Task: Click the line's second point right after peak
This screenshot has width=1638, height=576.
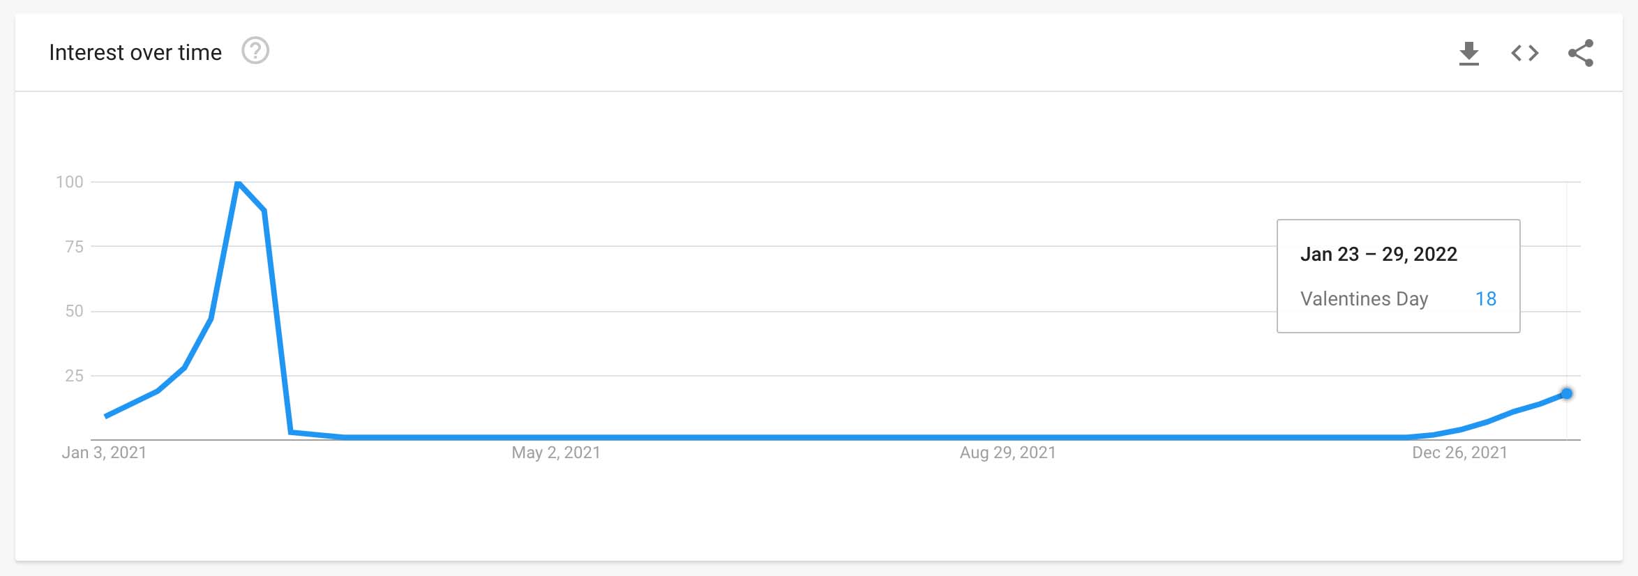Action: [264, 210]
